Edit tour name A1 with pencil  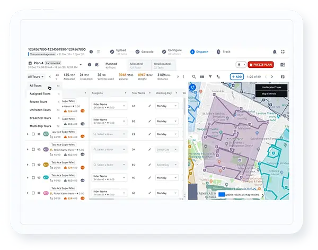click(149, 106)
